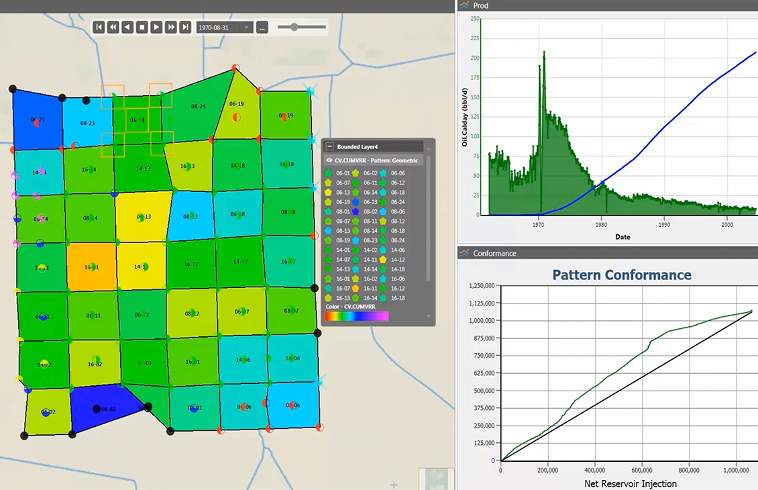
Task: Click the fast rewind double-arrow button
Action: pyautogui.click(x=113, y=27)
